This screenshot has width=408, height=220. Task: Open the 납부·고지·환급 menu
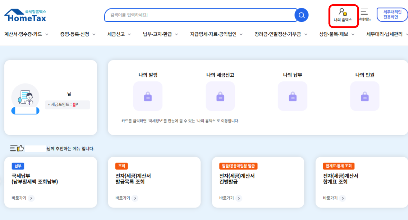pos(160,34)
